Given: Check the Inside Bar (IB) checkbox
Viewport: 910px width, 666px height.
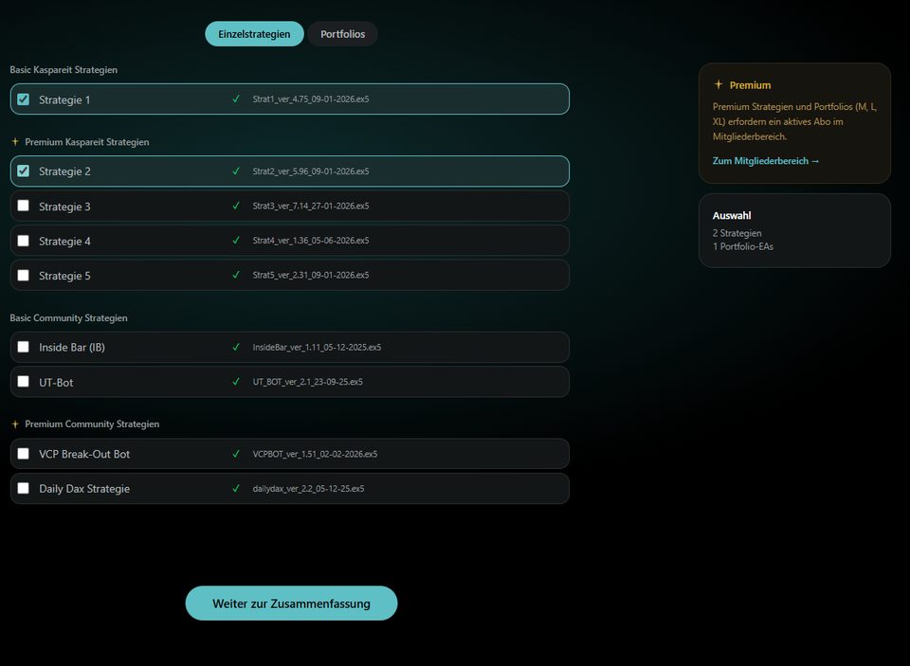Looking at the screenshot, I should (23, 347).
